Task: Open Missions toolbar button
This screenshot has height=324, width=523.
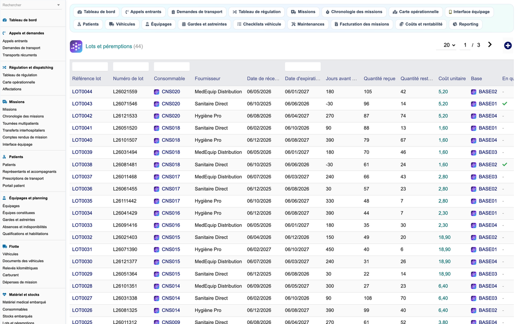Action: click(303, 12)
